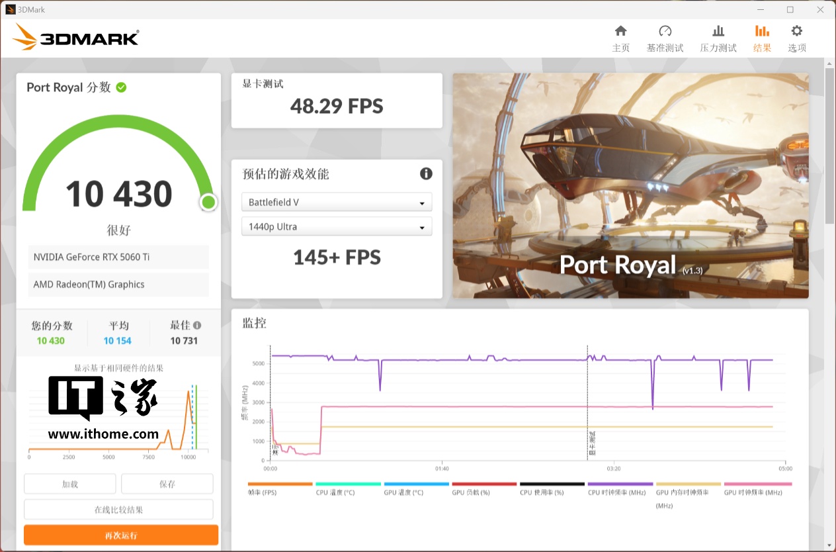Click 在线比较结果 compare online button

click(x=118, y=510)
